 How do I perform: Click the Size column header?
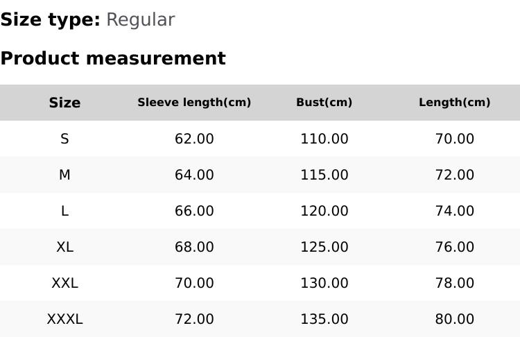tap(64, 103)
